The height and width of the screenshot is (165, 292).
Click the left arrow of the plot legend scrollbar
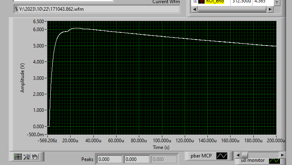click(x=238, y=155)
